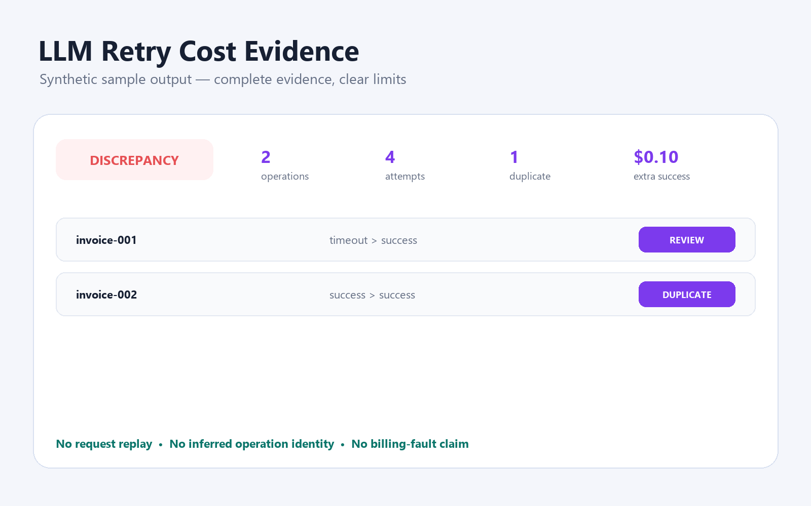Click the 'No billing-fault claim' note
This screenshot has height=506, width=811.
pos(410,444)
